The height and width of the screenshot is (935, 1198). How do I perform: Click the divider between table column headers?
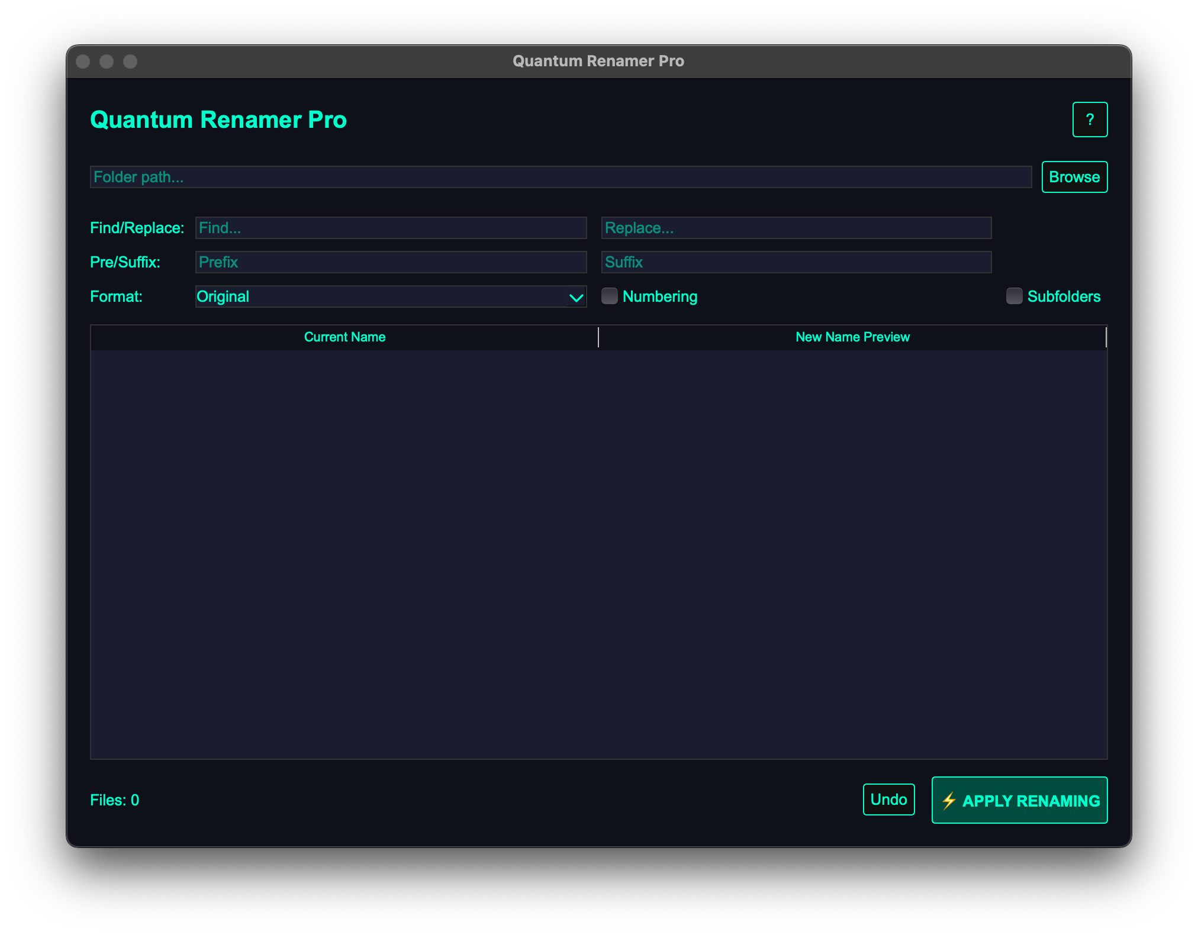tap(598, 337)
